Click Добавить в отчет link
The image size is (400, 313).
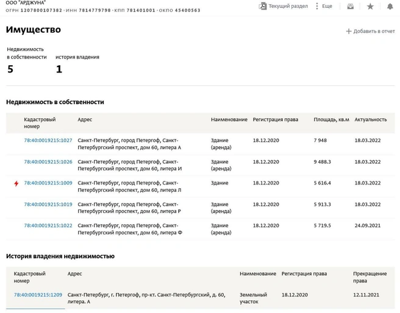click(x=374, y=31)
